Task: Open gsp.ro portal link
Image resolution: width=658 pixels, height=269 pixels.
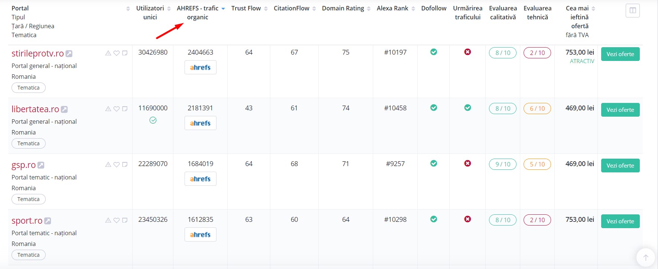Action: tap(23, 165)
